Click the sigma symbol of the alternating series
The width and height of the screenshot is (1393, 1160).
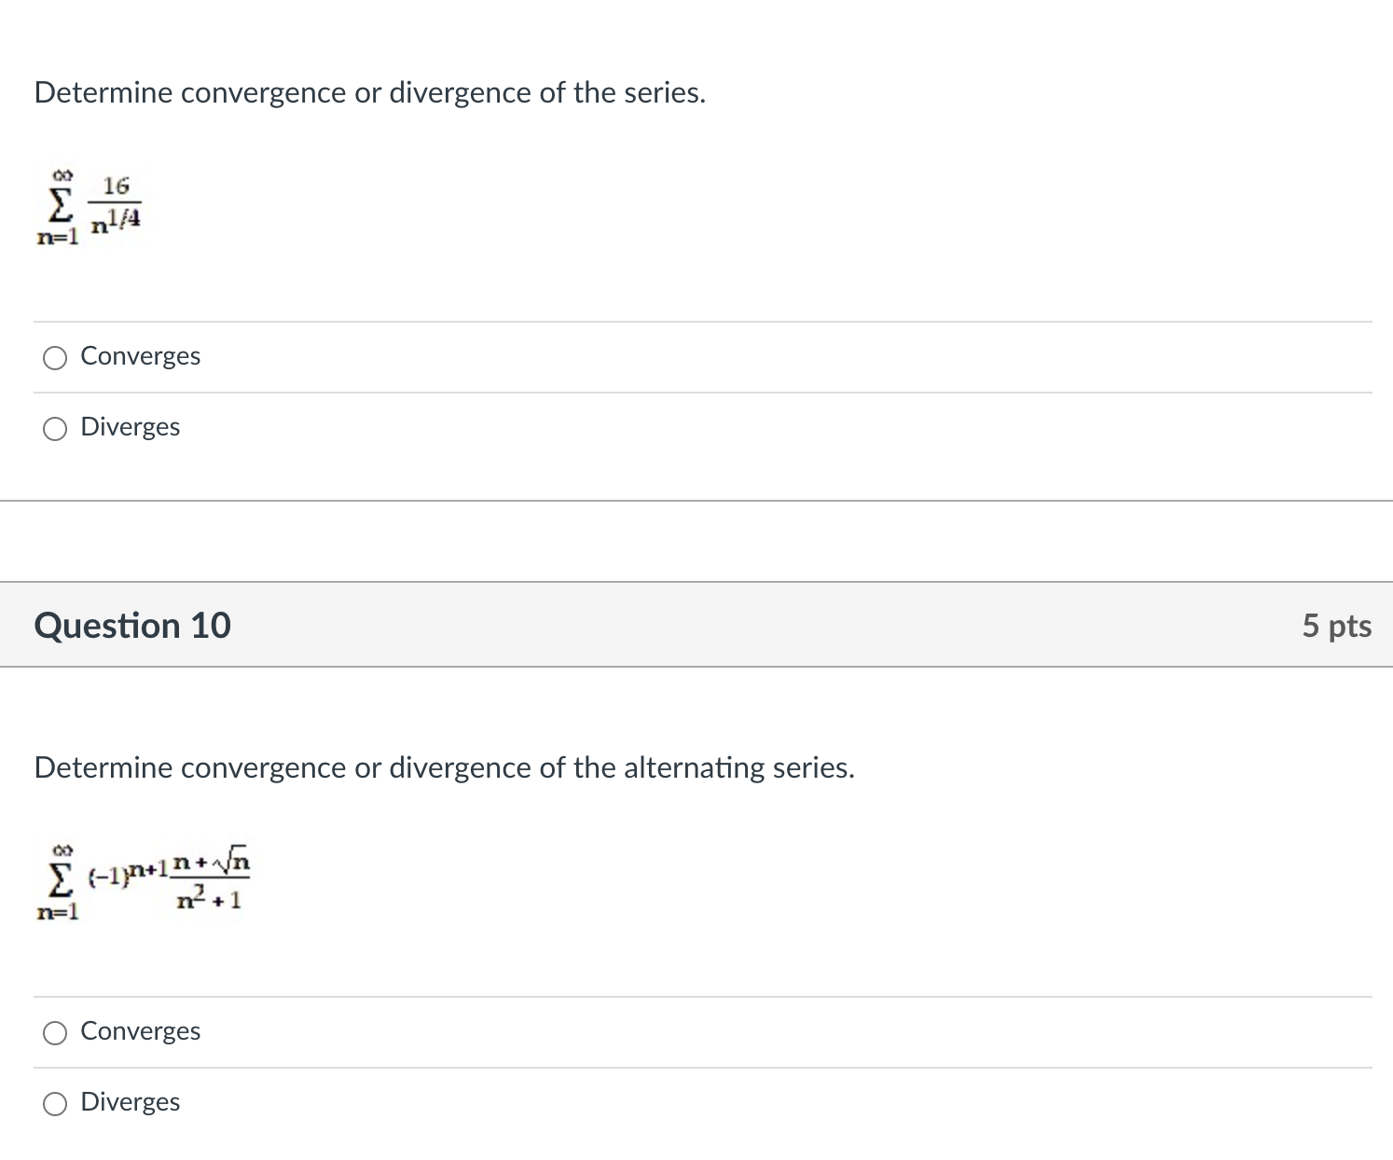tap(60, 878)
